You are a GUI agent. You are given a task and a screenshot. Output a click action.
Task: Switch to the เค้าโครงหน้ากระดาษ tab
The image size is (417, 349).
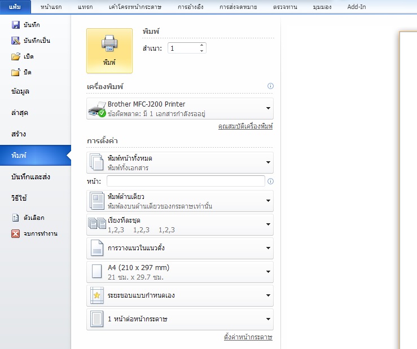coord(135,7)
